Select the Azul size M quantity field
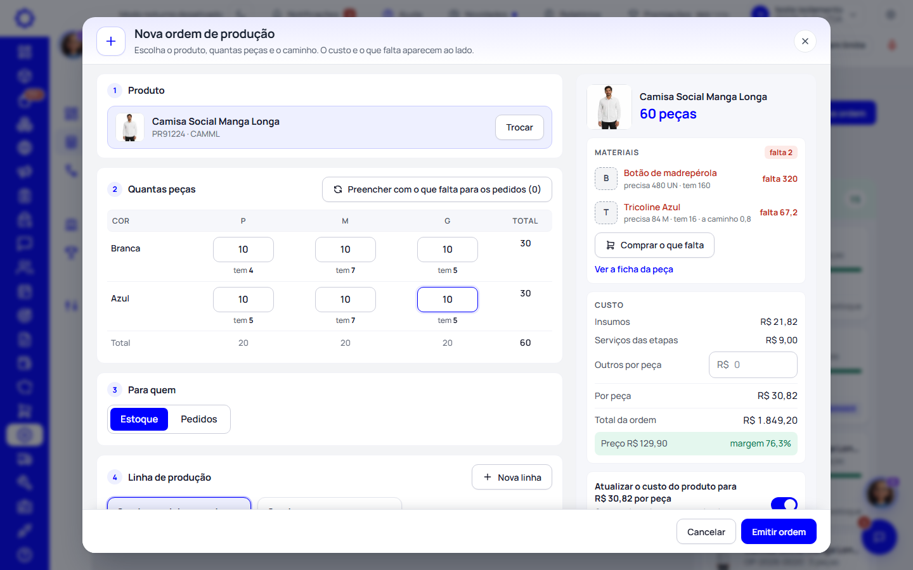The image size is (913, 570). (346, 300)
